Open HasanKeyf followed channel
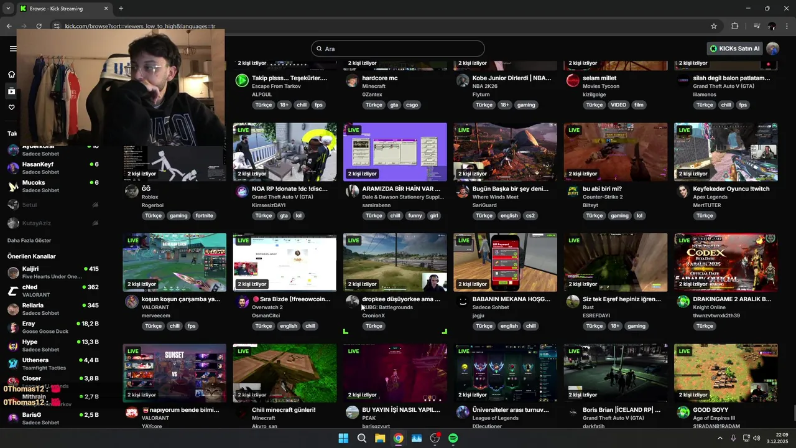Image resolution: width=796 pixels, height=448 pixels. pos(53,167)
